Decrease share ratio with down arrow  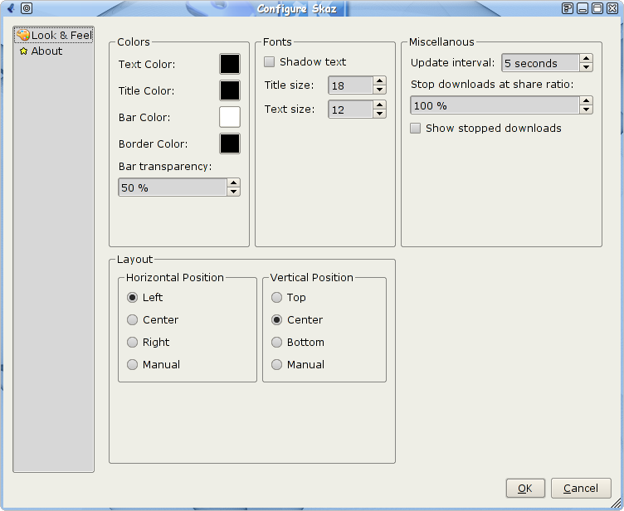click(x=586, y=109)
